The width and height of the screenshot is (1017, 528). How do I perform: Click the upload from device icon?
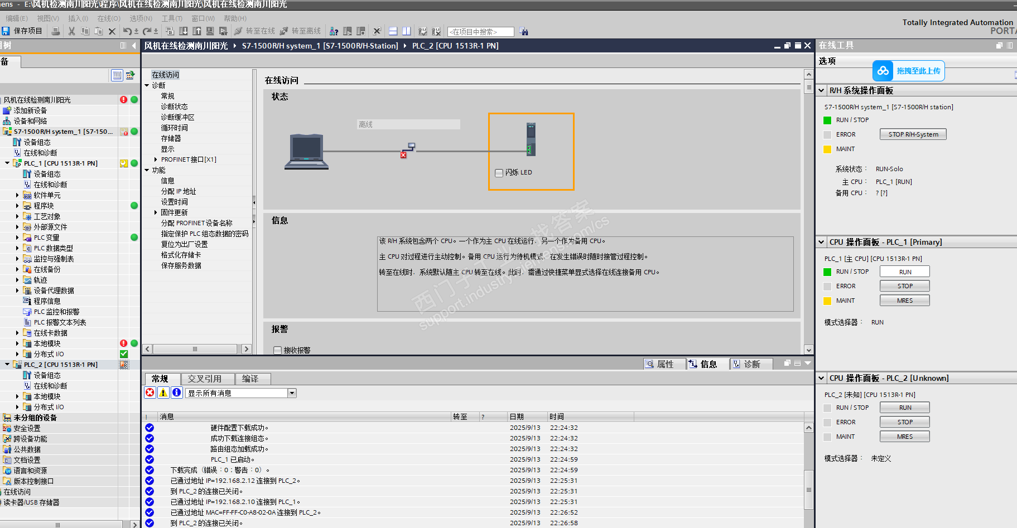(197, 31)
